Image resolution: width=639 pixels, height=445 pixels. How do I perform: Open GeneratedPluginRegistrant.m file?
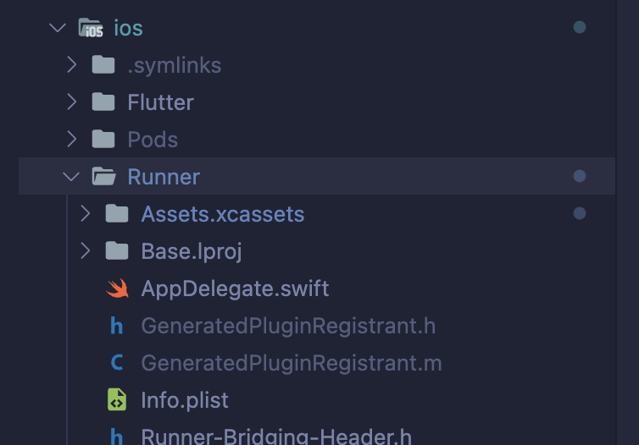click(292, 363)
